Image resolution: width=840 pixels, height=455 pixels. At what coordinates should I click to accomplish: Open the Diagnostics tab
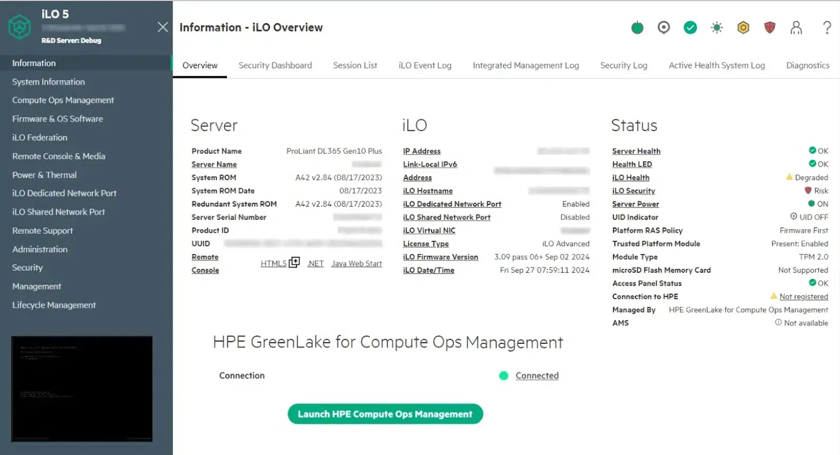807,66
